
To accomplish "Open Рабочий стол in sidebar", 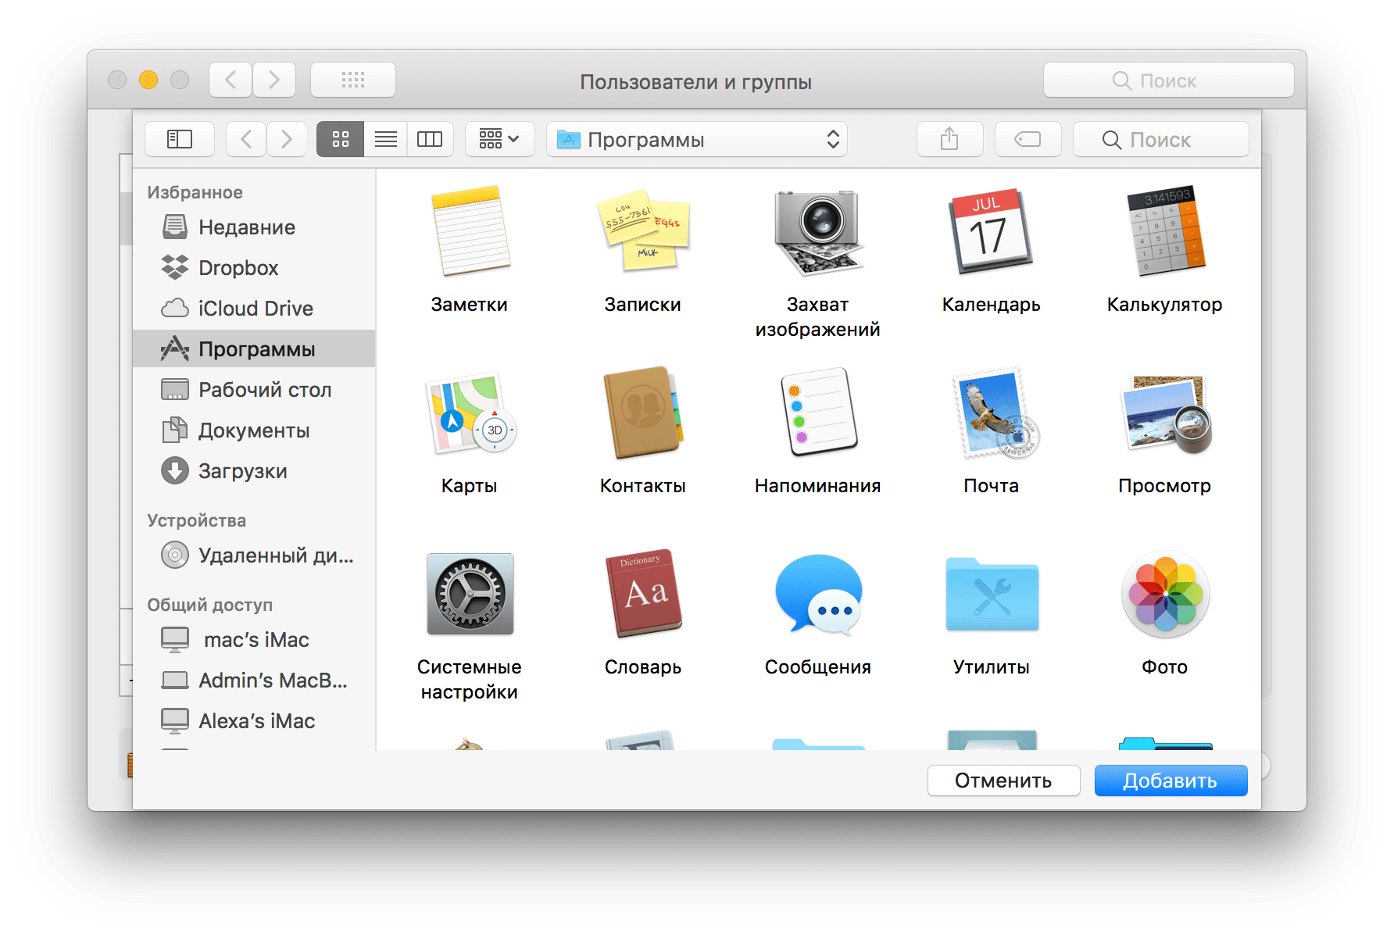I will click(254, 389).
